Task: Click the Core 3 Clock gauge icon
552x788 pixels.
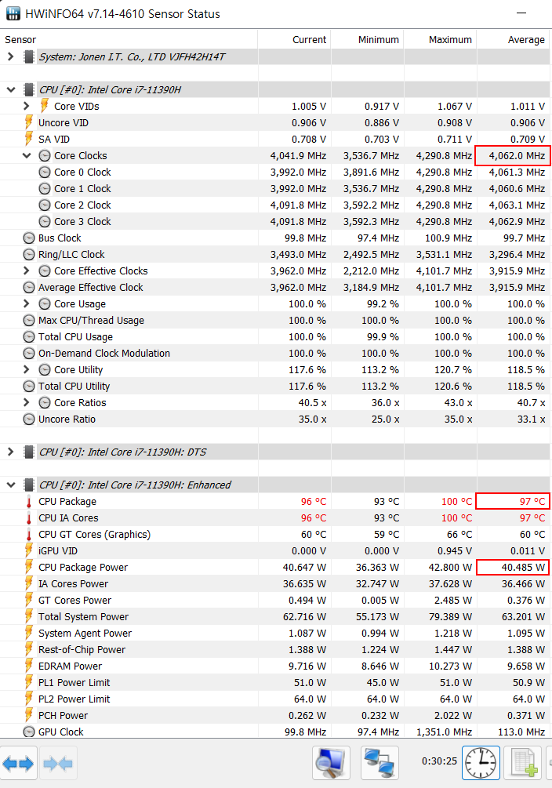Action: 45,222
